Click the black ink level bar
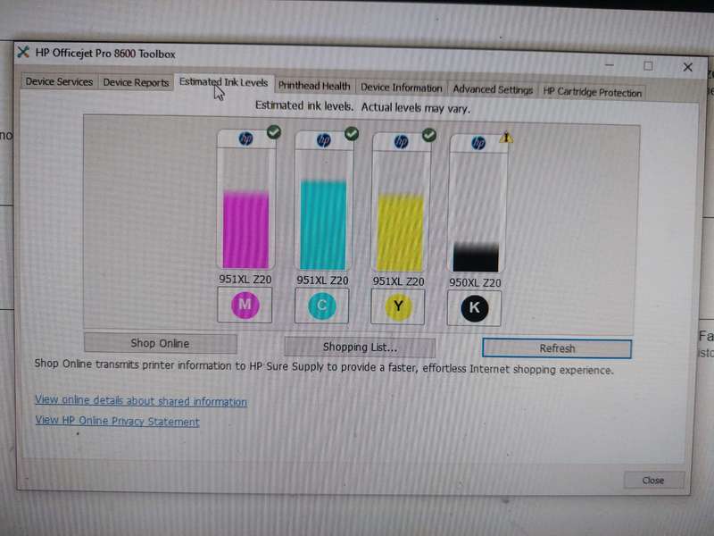Screen dimensions: 714x536 [476, 257]
